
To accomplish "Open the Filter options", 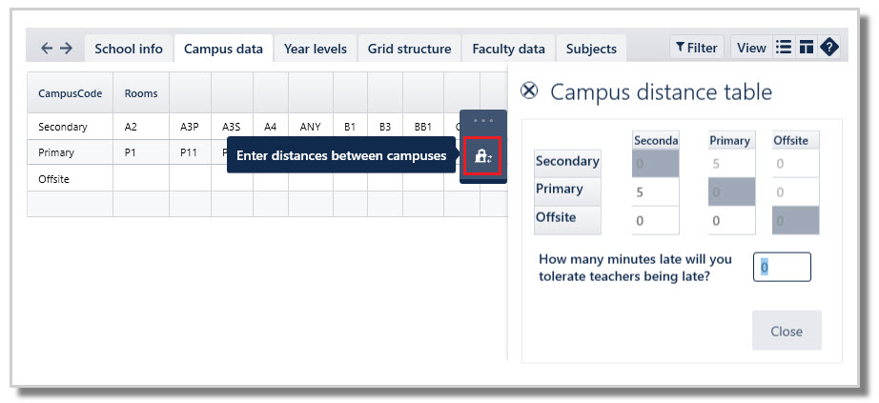I will tap(697, 48).
